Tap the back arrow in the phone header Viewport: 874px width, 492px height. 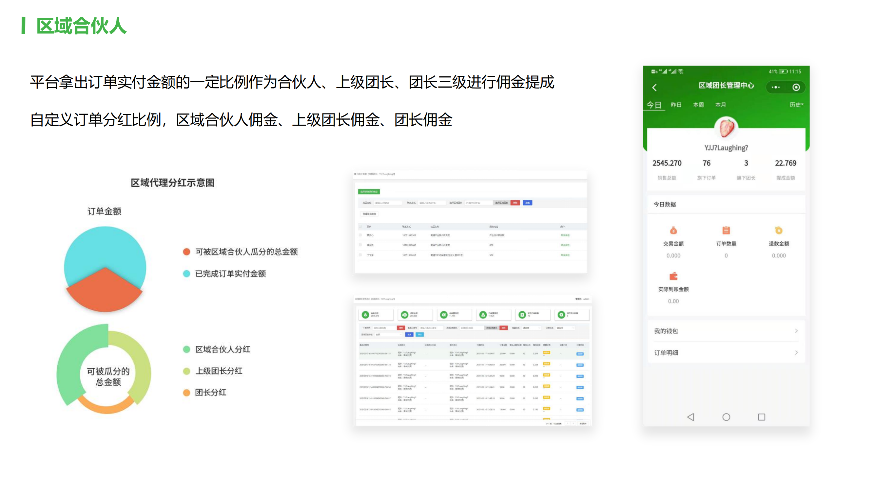click(654, 88)
